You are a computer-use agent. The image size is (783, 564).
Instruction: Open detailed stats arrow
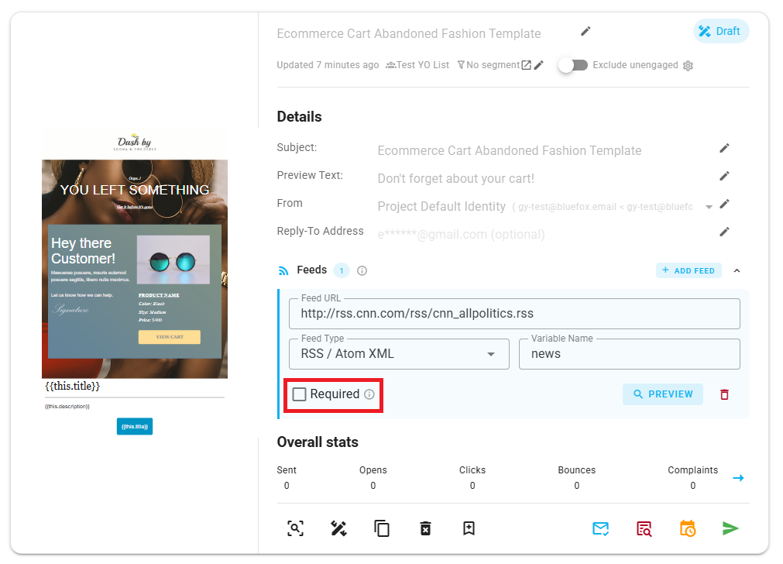(739, 478)
